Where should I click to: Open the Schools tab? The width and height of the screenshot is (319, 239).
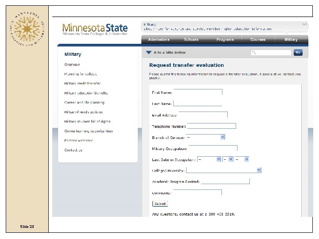coord(191,39)
